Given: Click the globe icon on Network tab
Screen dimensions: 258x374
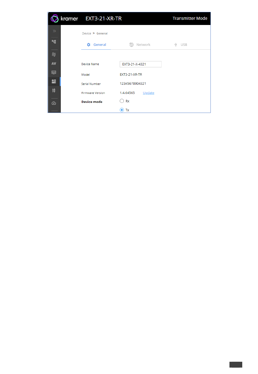Looking at the screenshot, I should (x=131, y=45).
